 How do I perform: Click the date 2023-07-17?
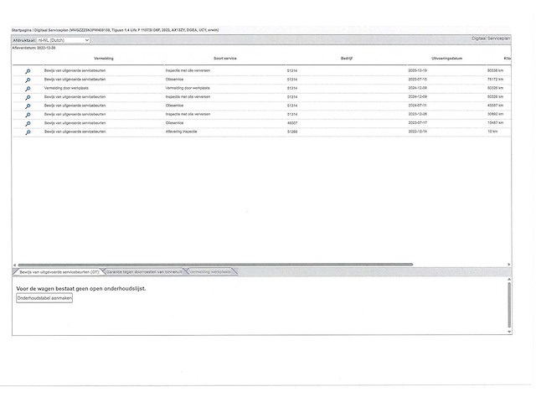point(417,123)
